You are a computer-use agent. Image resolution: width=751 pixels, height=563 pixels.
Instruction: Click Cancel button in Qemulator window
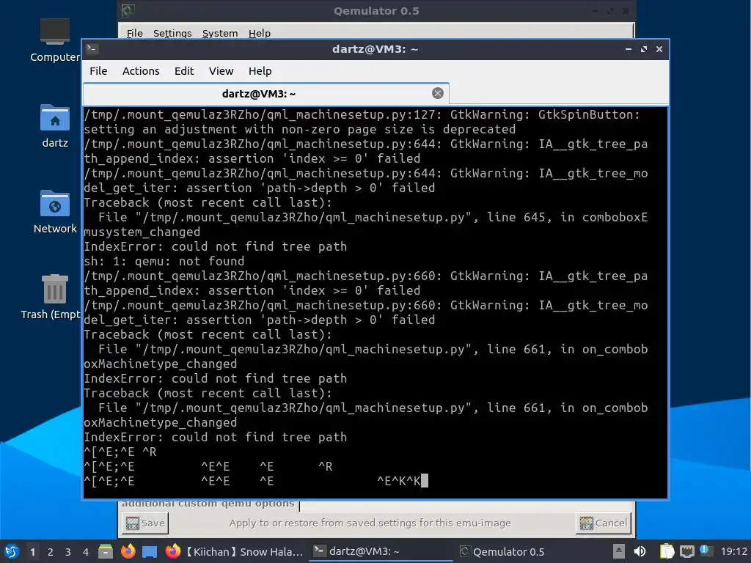click(x=603, y=523)
